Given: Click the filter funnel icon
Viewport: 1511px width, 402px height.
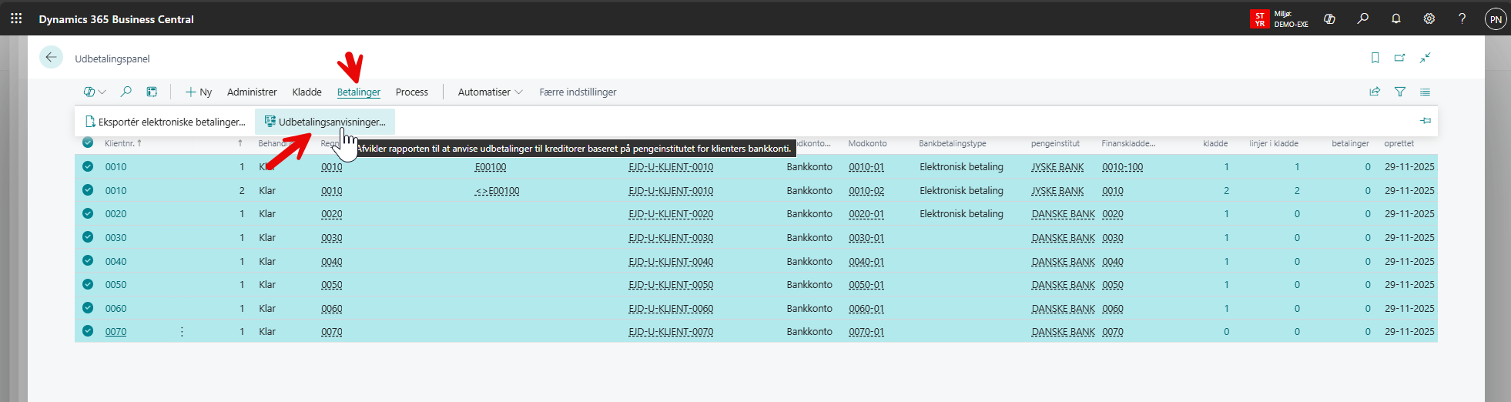Looking at the screenshot, I should point(1399,92).
